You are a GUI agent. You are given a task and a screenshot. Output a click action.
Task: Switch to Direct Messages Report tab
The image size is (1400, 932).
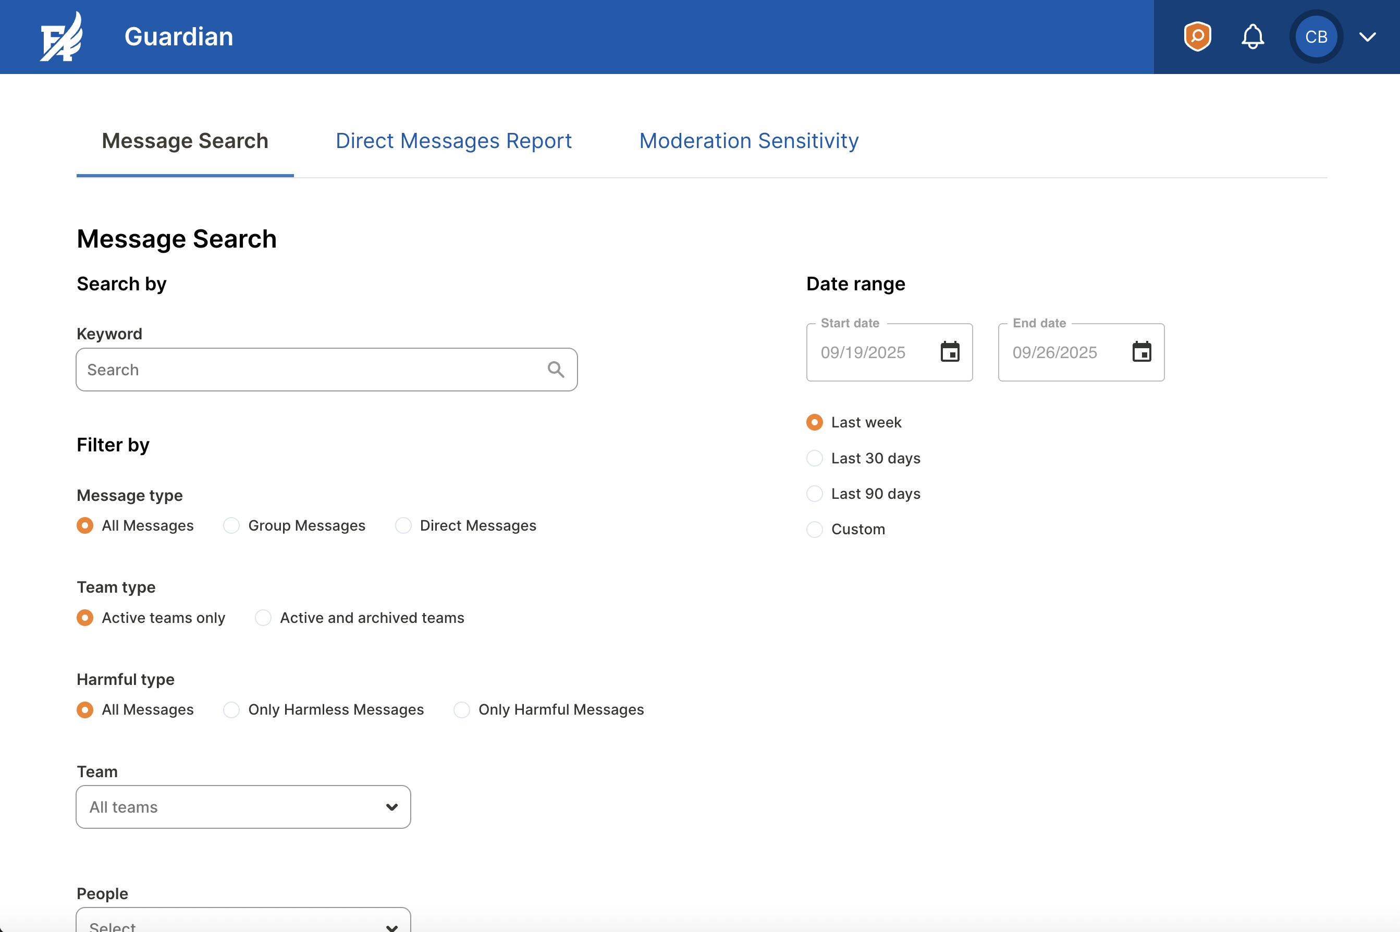coord(453,141)
